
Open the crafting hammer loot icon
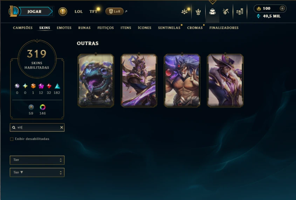tap(226, 12)
